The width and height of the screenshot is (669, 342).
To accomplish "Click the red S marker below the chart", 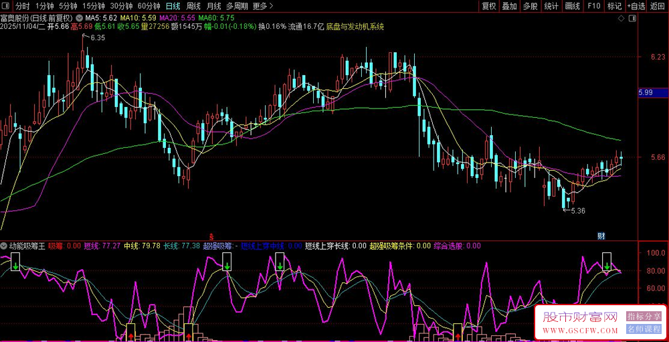I will coord(210,236).
